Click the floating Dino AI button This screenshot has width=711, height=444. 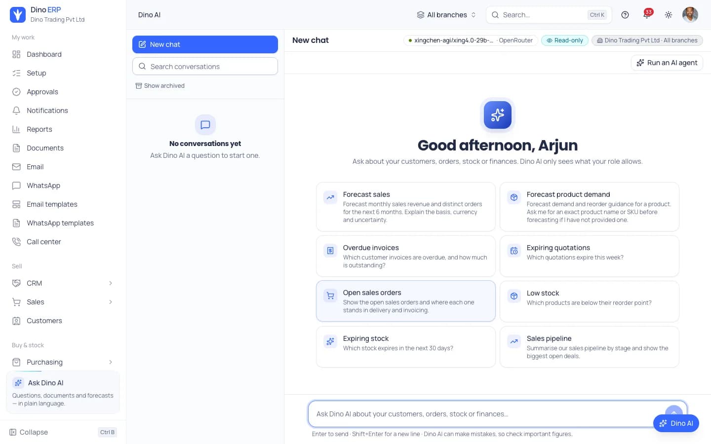point(676,423)
